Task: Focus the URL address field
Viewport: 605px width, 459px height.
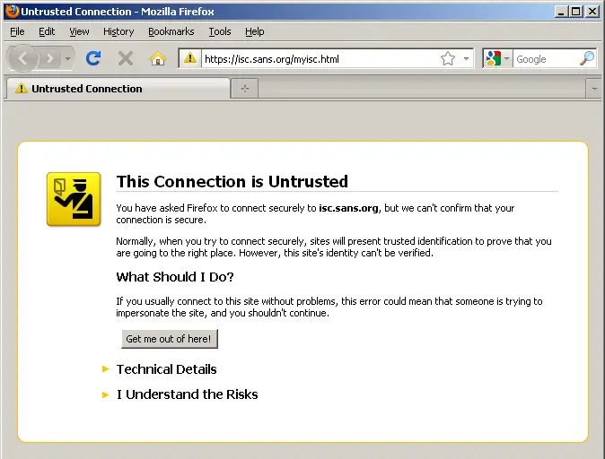Action: (x=320, y=58)
